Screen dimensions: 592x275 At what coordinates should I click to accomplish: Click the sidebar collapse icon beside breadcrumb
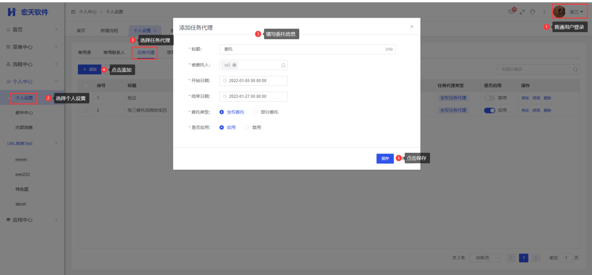73,12
